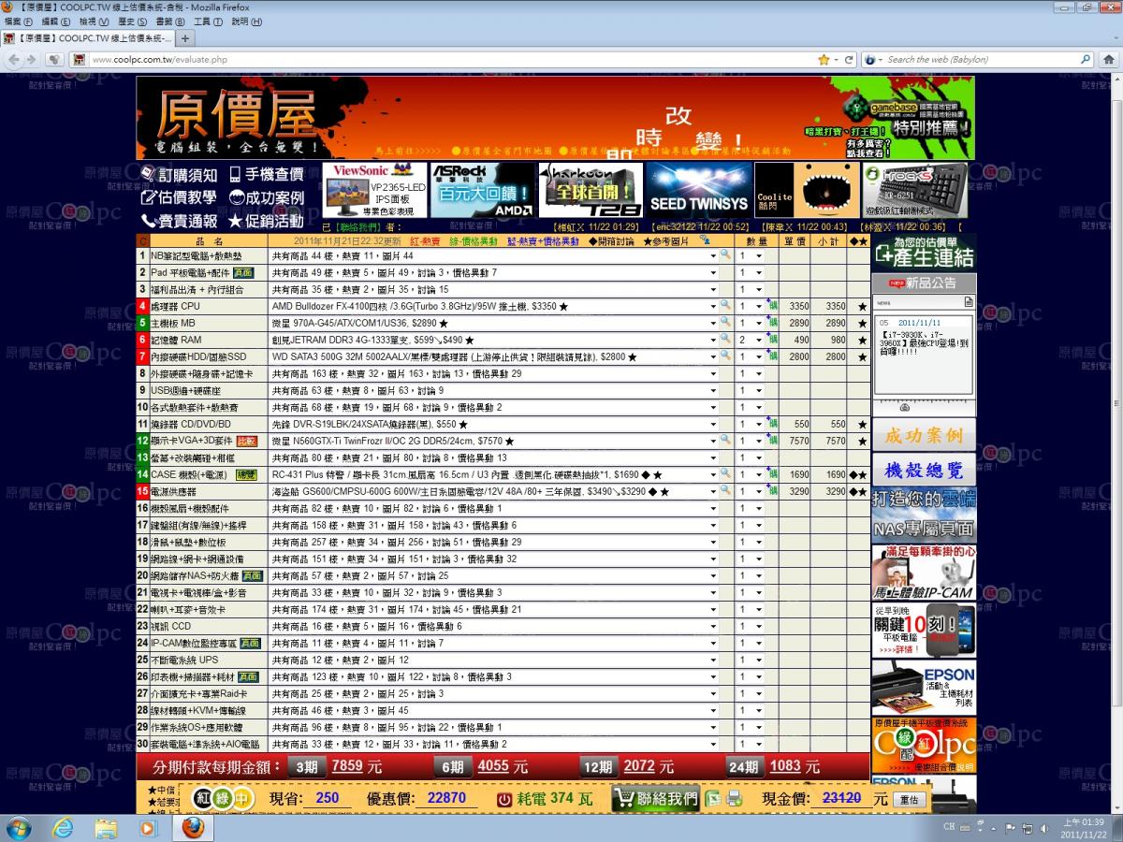Click the power consumption icon beside 耗電
The height and width of the screenshot is (842, 1123).
(x=504, y=799)
